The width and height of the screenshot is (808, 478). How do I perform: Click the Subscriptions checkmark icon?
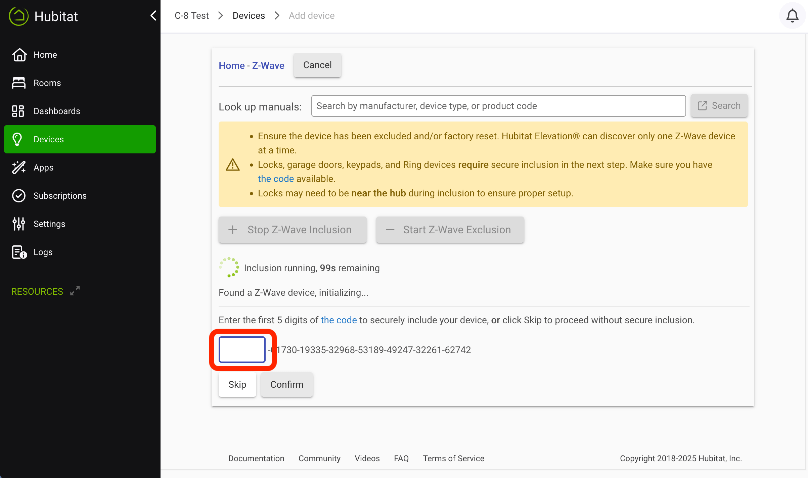pos(19,196)
